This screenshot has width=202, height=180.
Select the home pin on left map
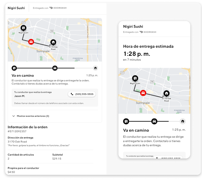click(x=53, y=42)
